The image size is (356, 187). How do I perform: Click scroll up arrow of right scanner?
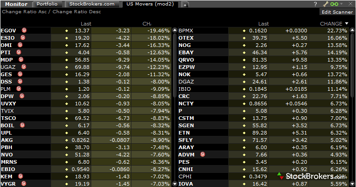point(352,30)
